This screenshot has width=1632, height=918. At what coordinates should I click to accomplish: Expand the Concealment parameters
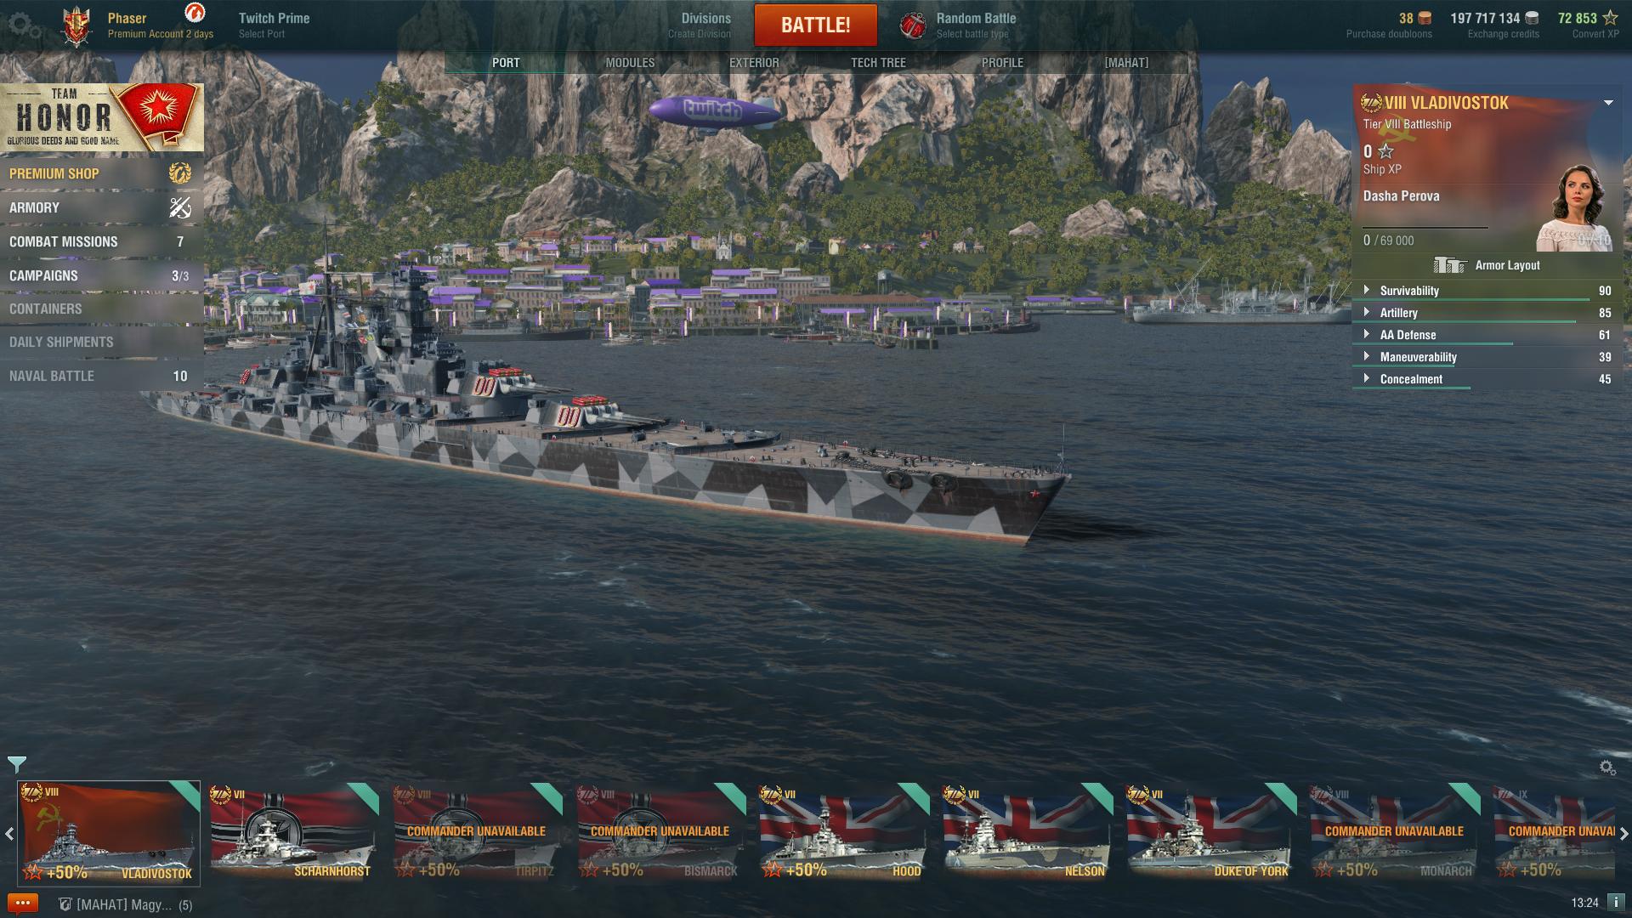[x=1366, y=378]
